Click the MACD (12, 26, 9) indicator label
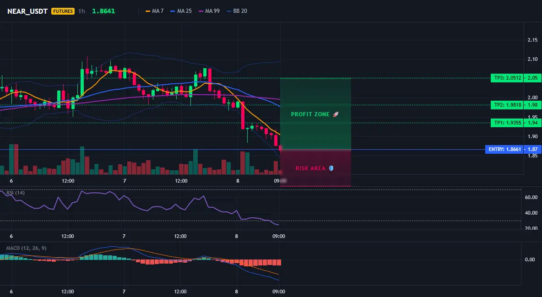 point(26,248)
